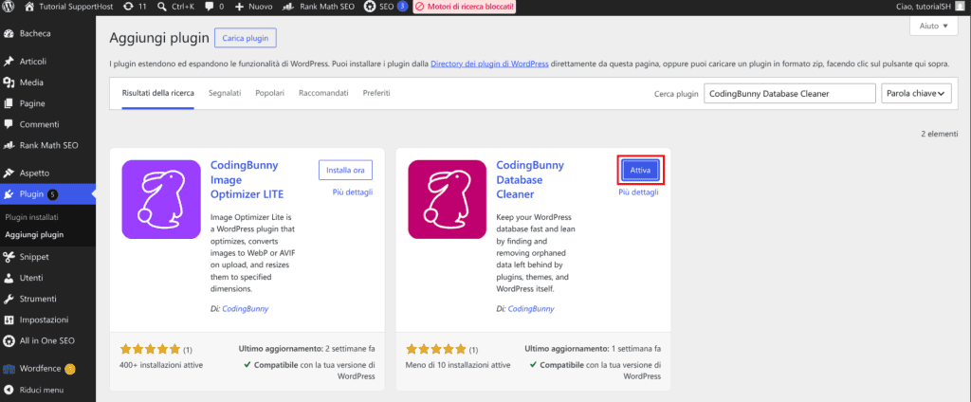Image resolution: width=971 pixels, height=402 pixels.
Task: Click the Motori di ricerca bloccati notice
Action: pyautogui.click(x=464, y=7)
